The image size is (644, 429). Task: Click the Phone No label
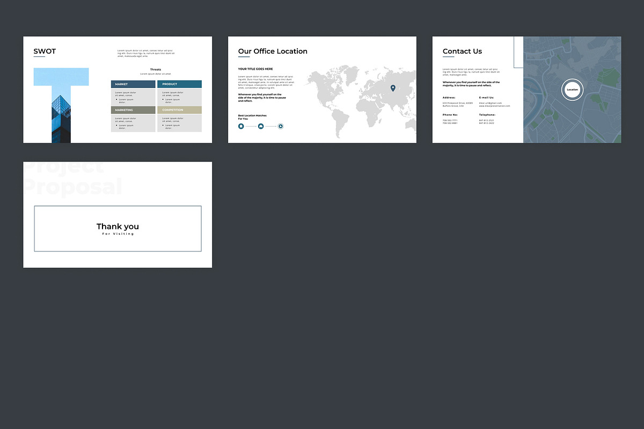[450, 115]
